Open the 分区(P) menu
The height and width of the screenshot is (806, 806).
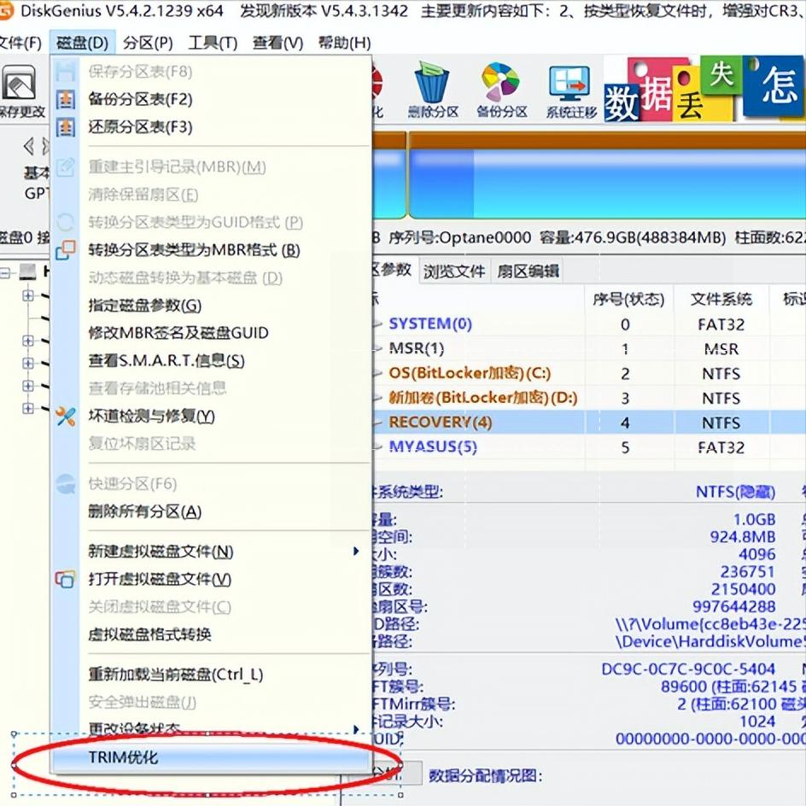point(149,41)
